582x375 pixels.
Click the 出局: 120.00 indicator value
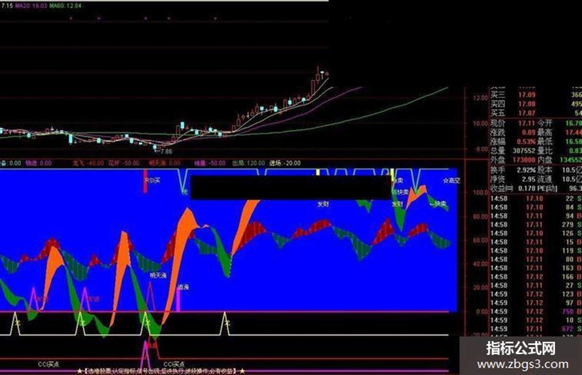[x=248, y=163]
